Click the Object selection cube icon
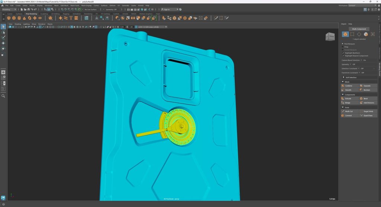381x207 pixels. [345, 34]
